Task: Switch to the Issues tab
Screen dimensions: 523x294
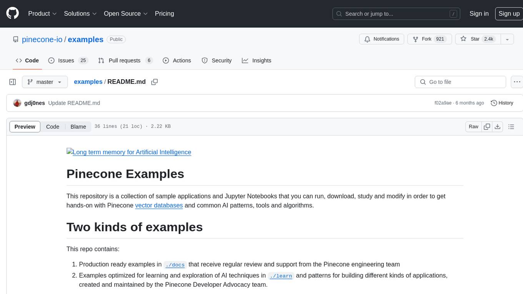Action: tap(68, 60)
